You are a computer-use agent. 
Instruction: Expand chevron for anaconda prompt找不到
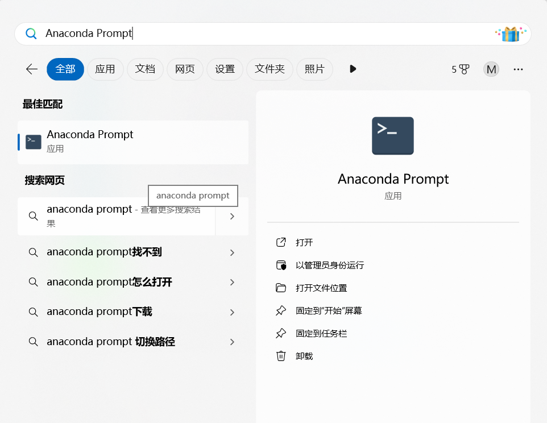click(x=232, y=252)
